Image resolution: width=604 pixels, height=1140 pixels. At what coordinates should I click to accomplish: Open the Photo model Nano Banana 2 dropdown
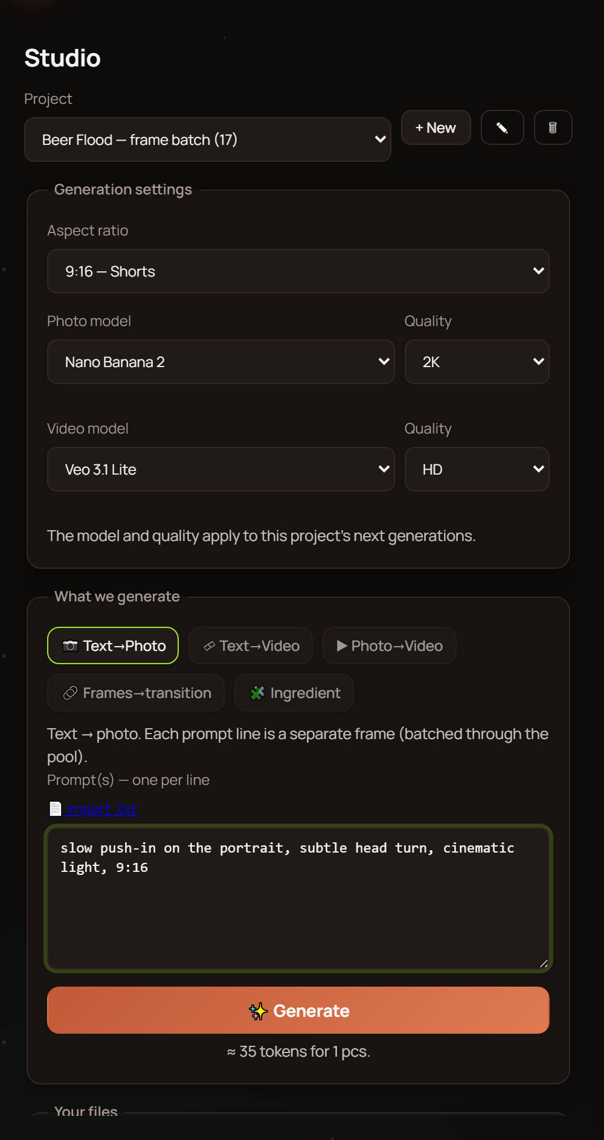tap(221, 362)
